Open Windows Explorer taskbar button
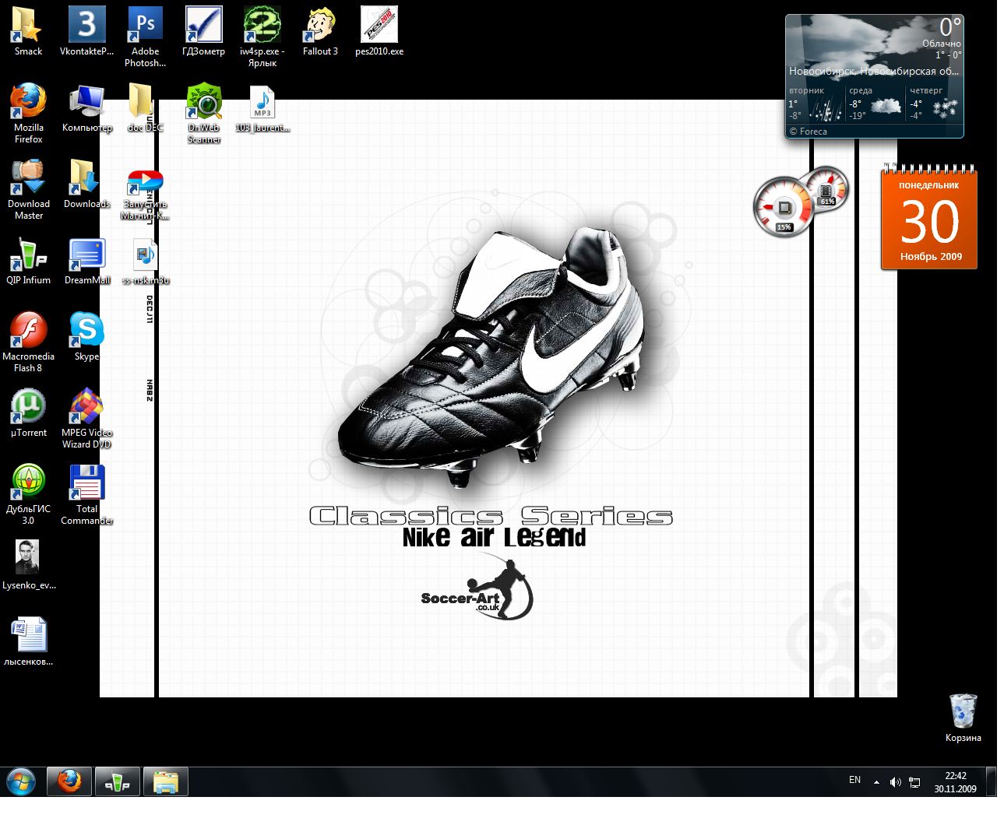 166,781
